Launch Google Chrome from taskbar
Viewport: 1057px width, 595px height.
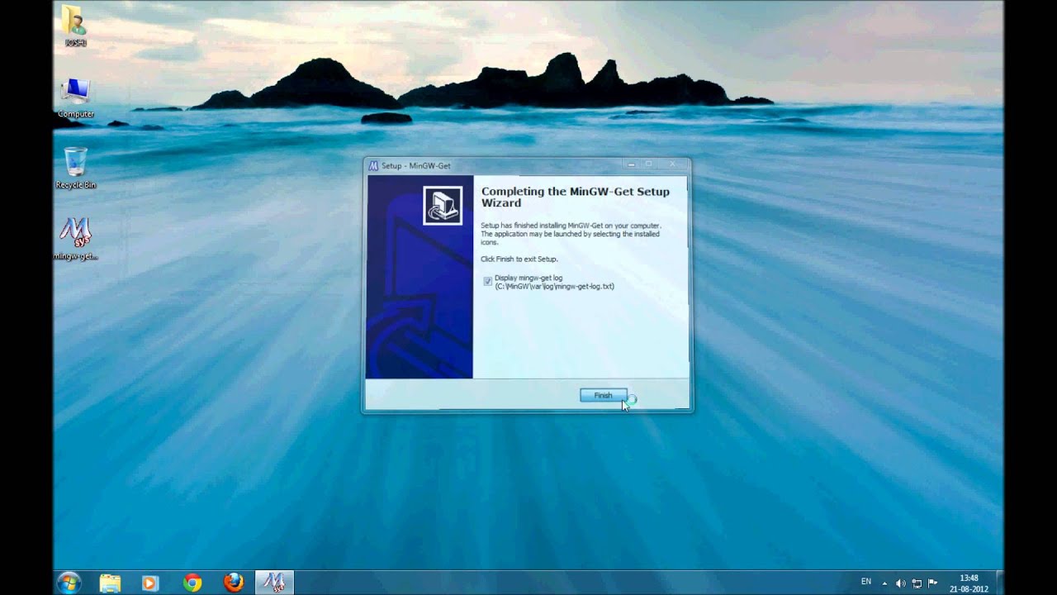point(192,583)
